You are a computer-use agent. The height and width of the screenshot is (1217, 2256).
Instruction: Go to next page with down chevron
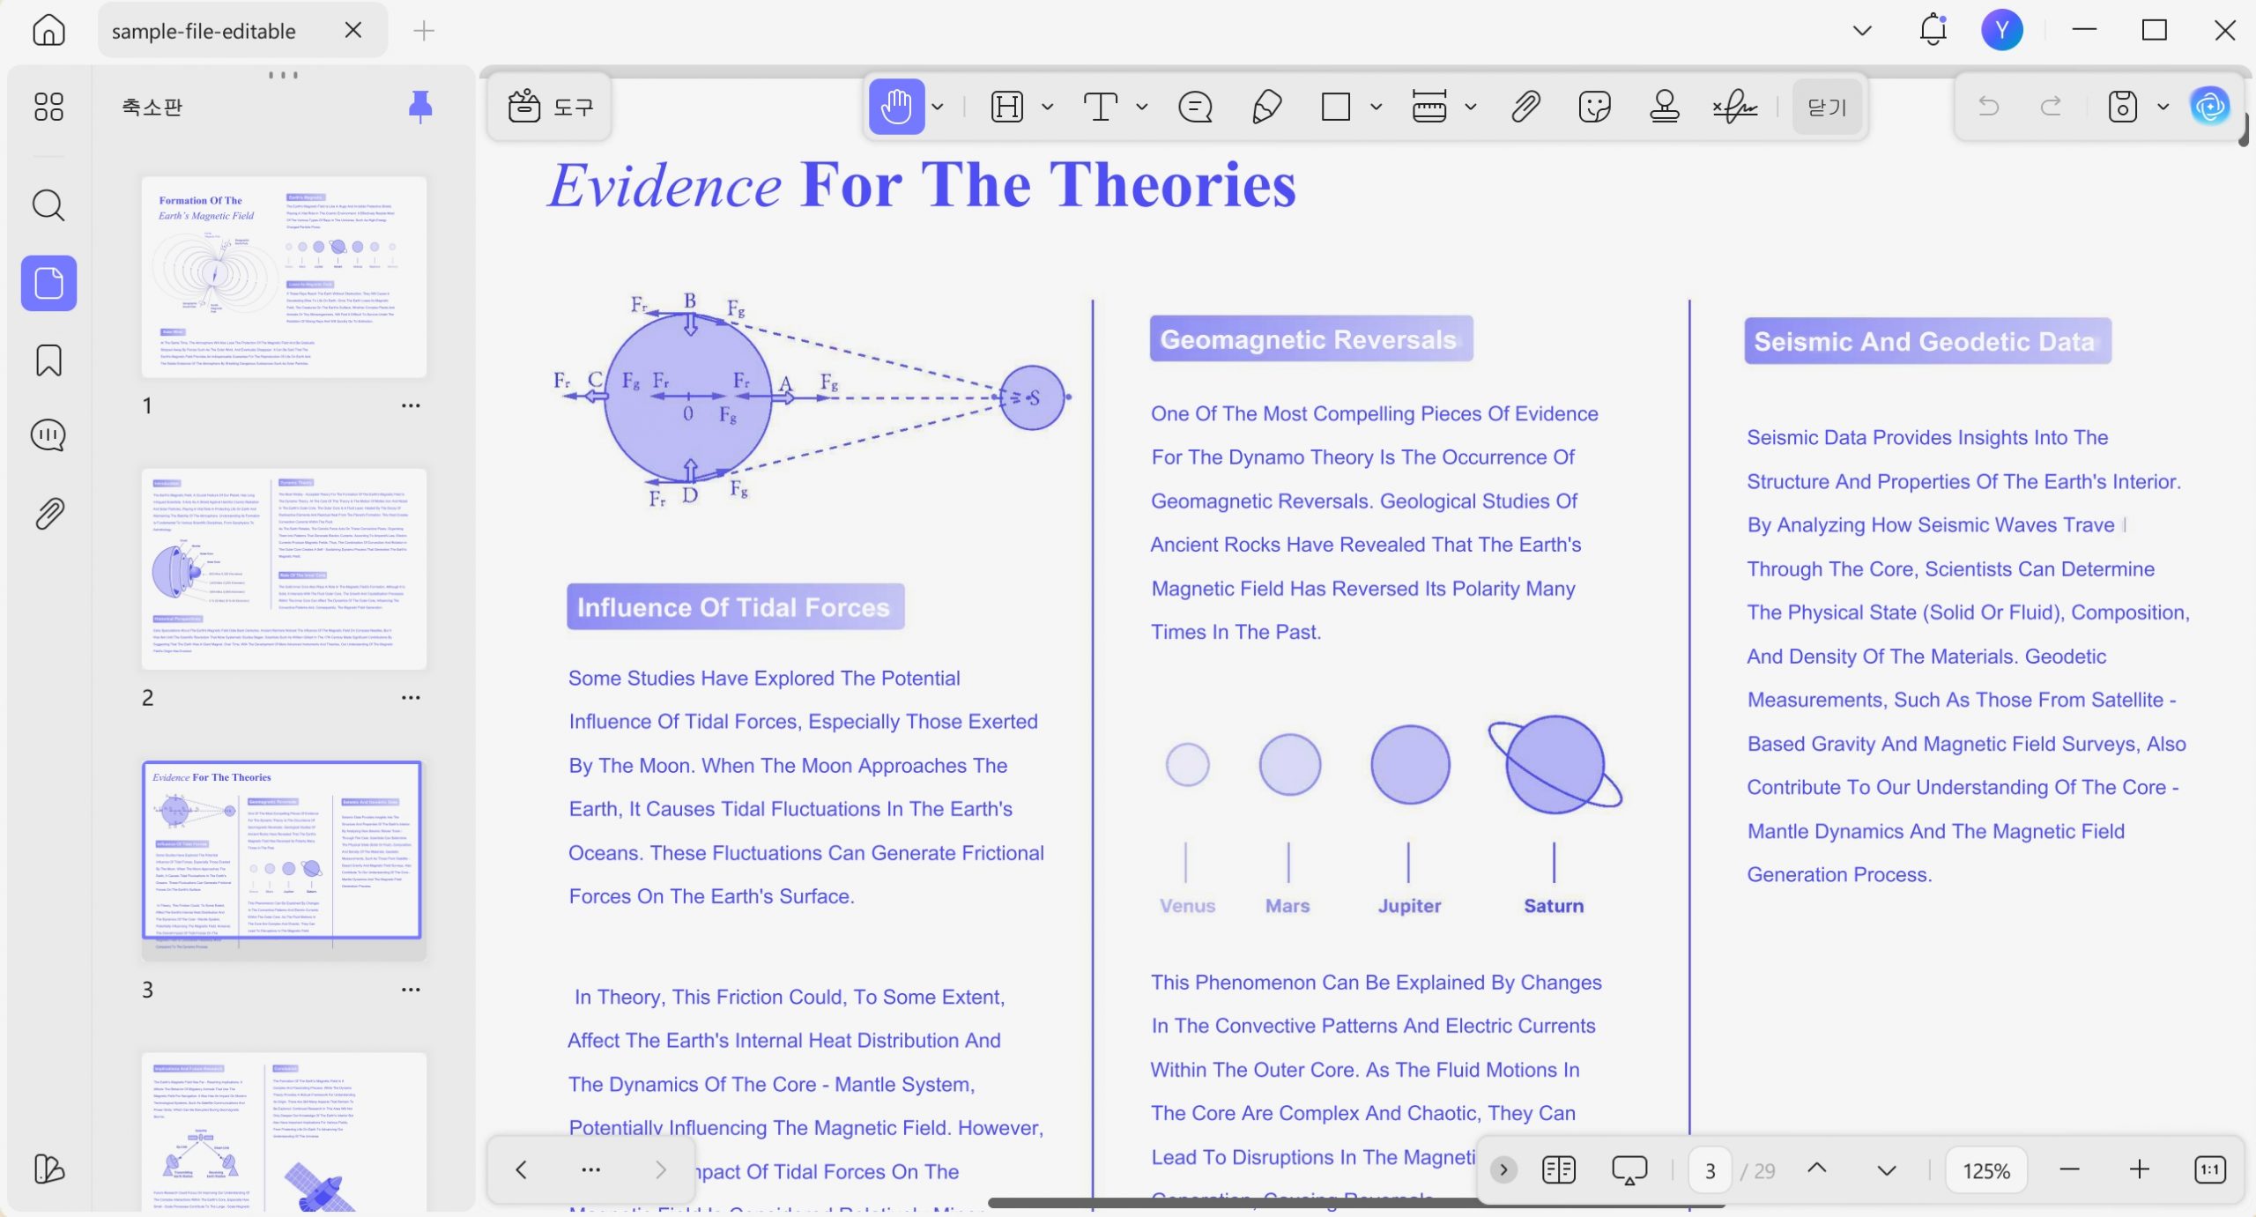[x=1887, y=1170]
